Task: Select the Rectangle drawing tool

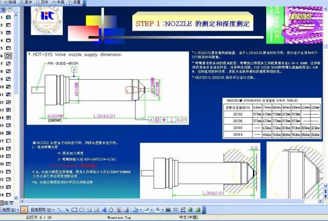Action: click(x=74, y=210)
